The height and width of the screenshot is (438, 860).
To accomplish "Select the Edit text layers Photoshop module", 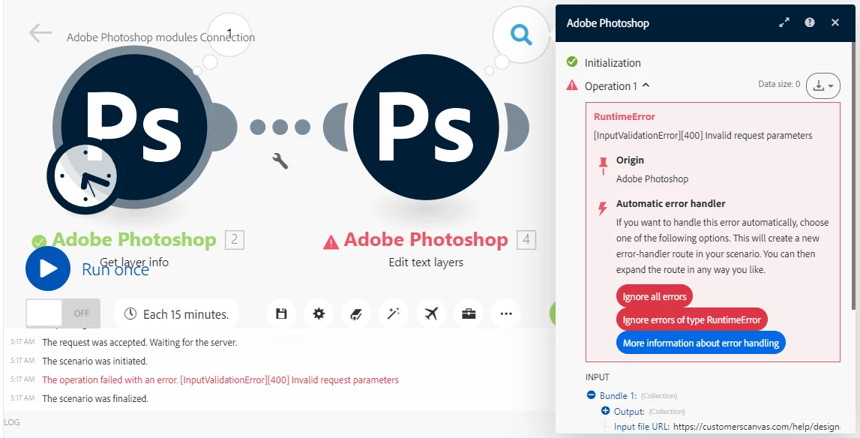I will coord(426,126).
